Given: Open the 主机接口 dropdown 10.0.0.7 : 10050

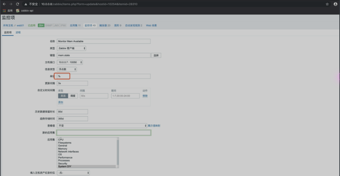Looking at the screenshot, I should tap(70, 62).
